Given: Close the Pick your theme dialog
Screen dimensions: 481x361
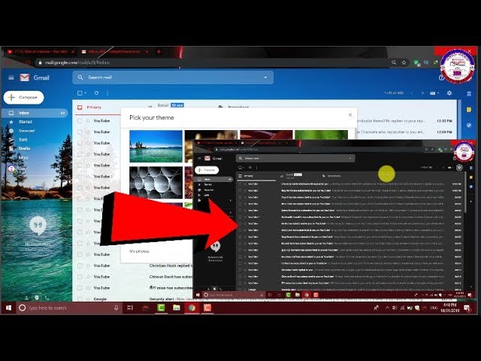Looking at the screenshot, I should [x=350, y=115].
